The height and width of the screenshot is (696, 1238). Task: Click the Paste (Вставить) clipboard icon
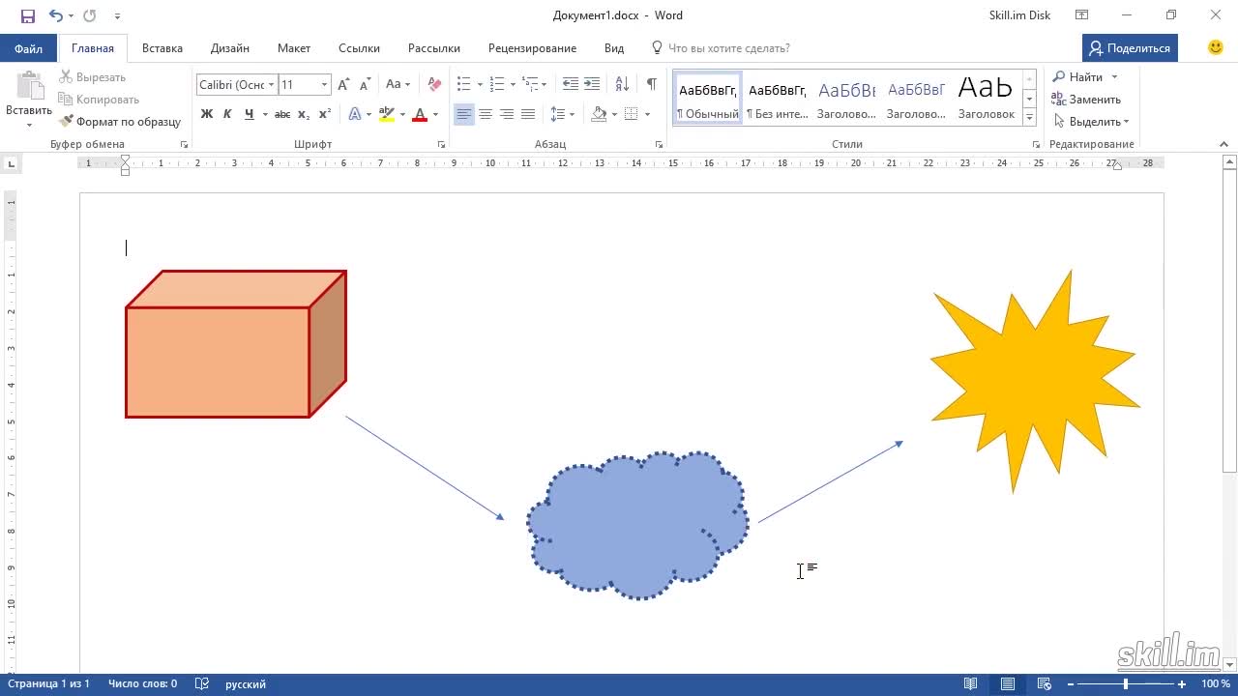(28, 87)
